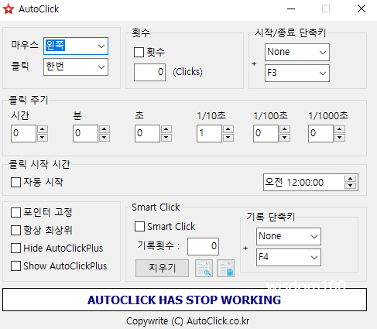
Task: Increase the 초 spinner value
Action: [166, 129]
